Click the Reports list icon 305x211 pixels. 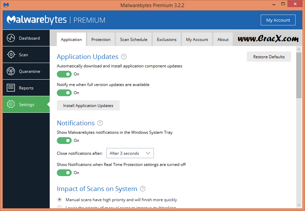11,88
